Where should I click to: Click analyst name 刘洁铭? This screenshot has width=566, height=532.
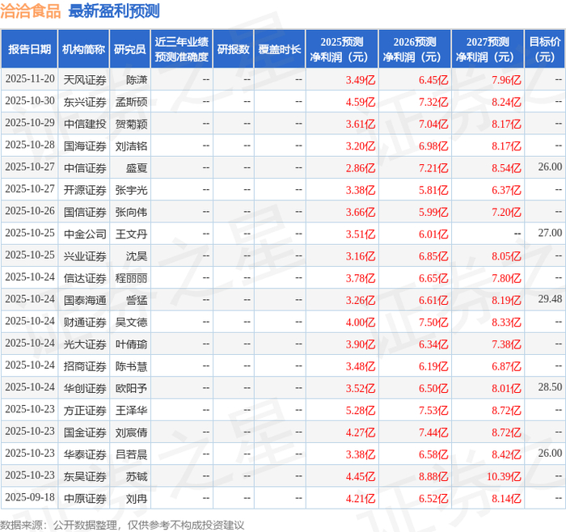[x=131, y=146]
